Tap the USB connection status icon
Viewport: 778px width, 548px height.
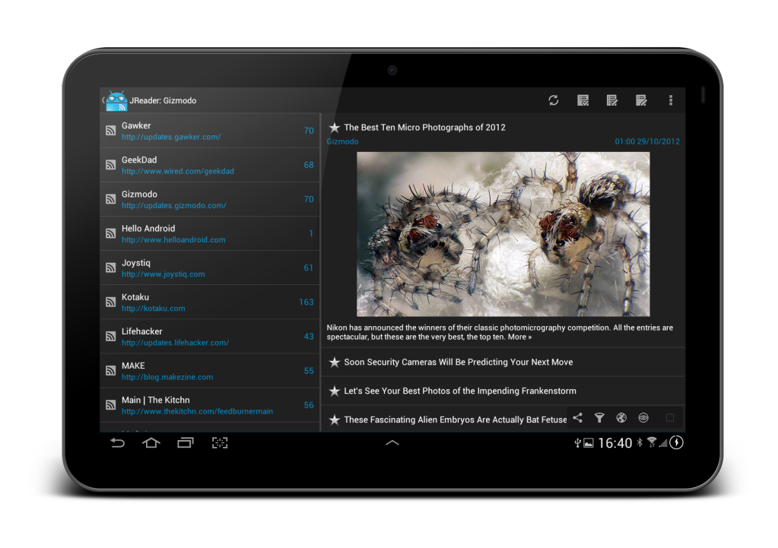coord(577,443)
